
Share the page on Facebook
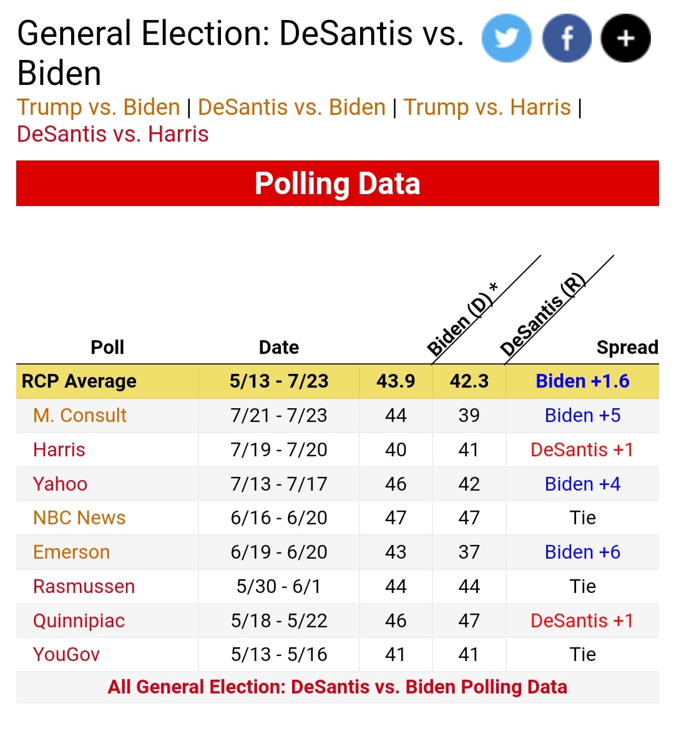(x=566, y=39)
